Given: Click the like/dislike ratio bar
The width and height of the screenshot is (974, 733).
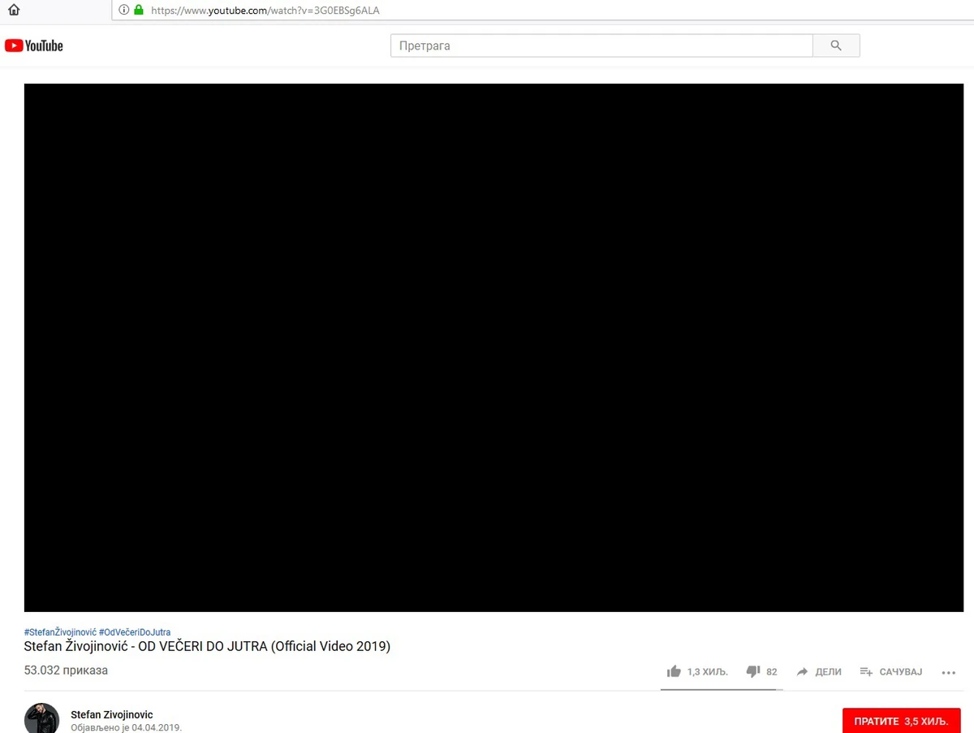Looking at the screenshot, I should pyautogui.click(x=722, y=689).
